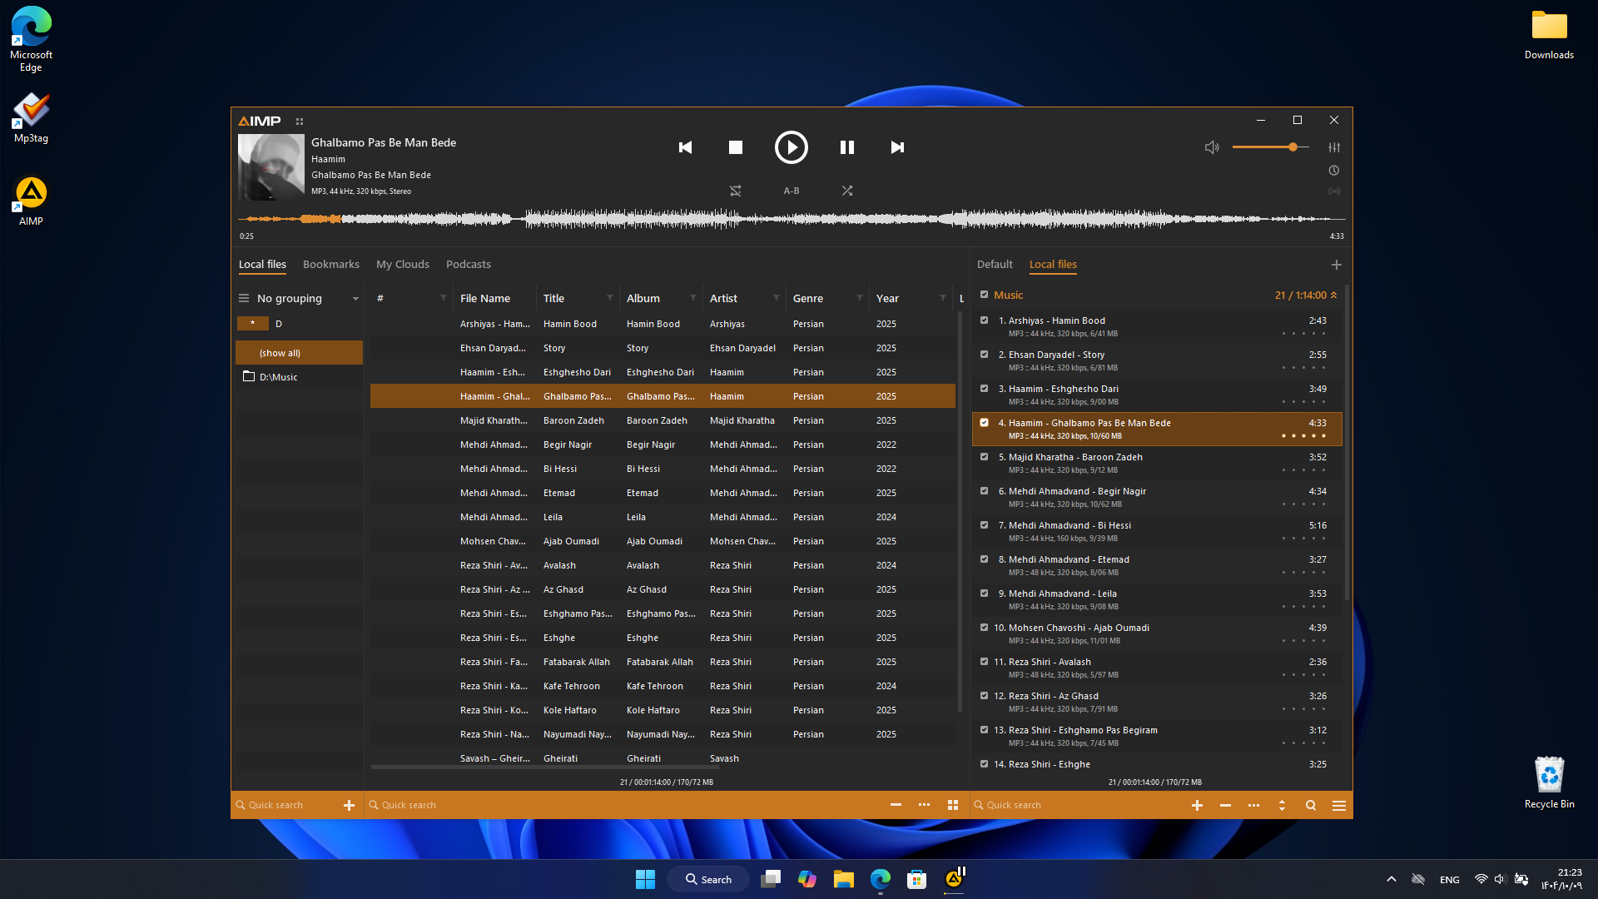Collapse the Music playlist group
The width and height of the screenshot is (1598, 899).
coord(1334,296)
